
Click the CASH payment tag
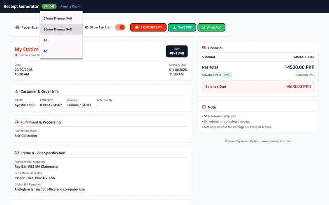[x=227, y=75]
